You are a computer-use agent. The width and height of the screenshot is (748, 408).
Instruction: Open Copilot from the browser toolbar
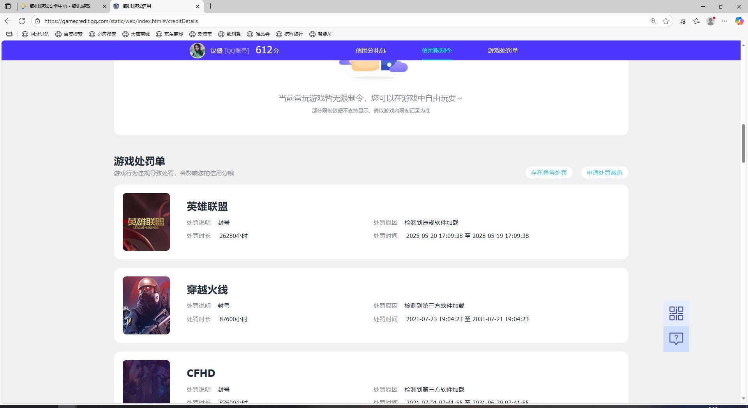coord(739,21)
